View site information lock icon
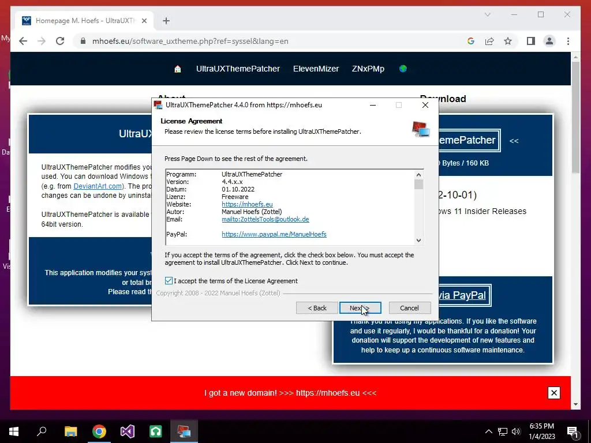The height and width of the screenshot is (443, 591). click(x=83, y=41)
